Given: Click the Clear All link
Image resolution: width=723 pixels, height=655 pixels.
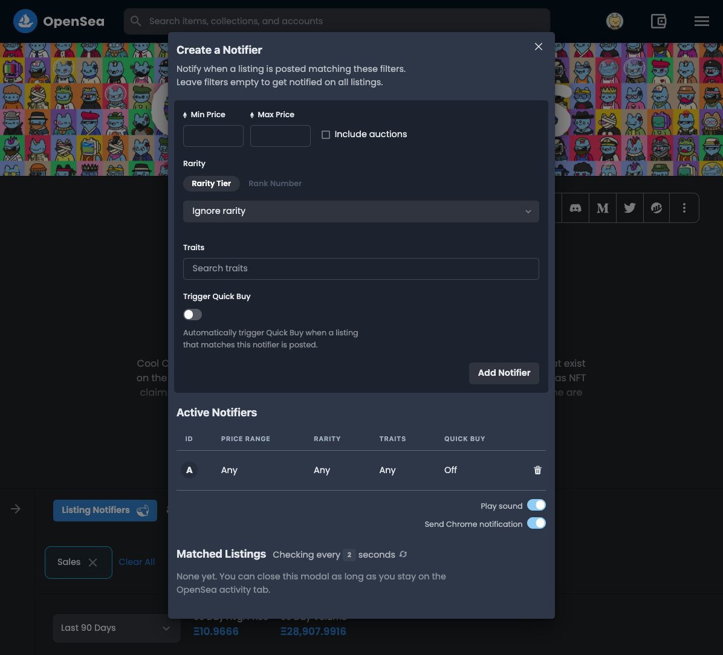Looking at the screenshot, I should 137,562.
